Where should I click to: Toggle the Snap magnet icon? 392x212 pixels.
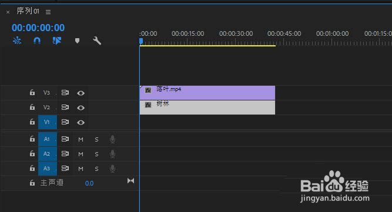[x=37, y=41]
